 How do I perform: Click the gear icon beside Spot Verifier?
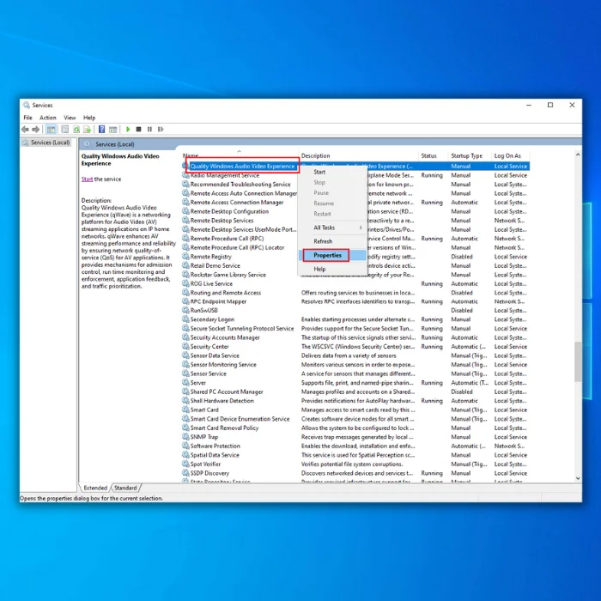coord(186,464)
